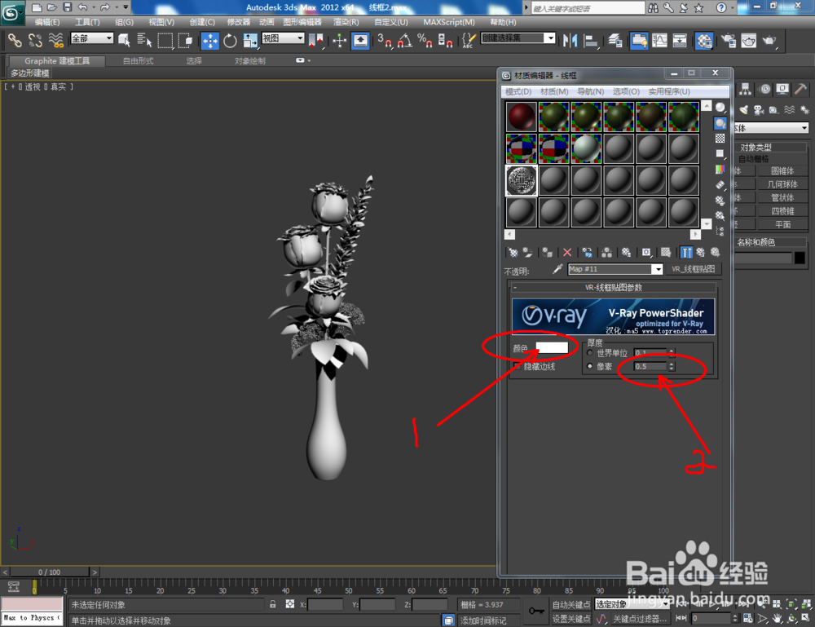Toggle the 3D Snaps icon
Screen dimensions: 815x627
(x=384, y=41)
